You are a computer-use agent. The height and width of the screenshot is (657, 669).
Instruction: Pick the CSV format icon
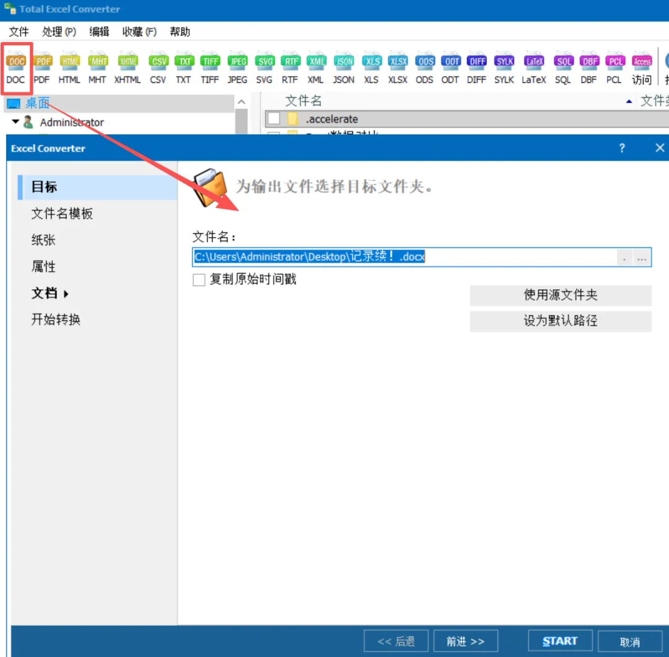pyautogui.click(x=159, y=68)
